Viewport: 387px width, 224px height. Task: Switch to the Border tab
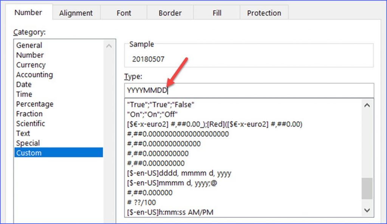[170, 12]
